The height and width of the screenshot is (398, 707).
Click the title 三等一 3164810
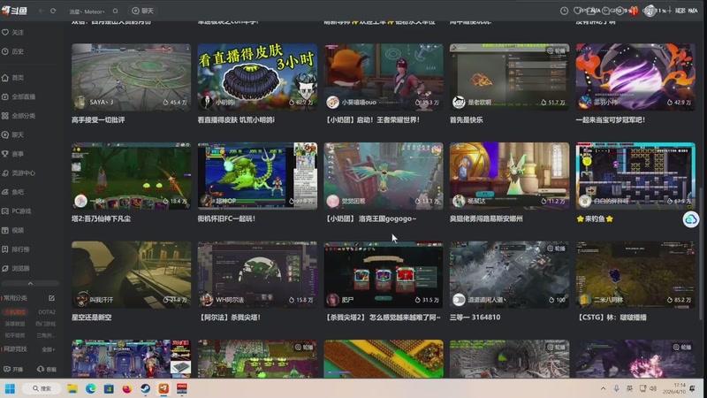475,318
